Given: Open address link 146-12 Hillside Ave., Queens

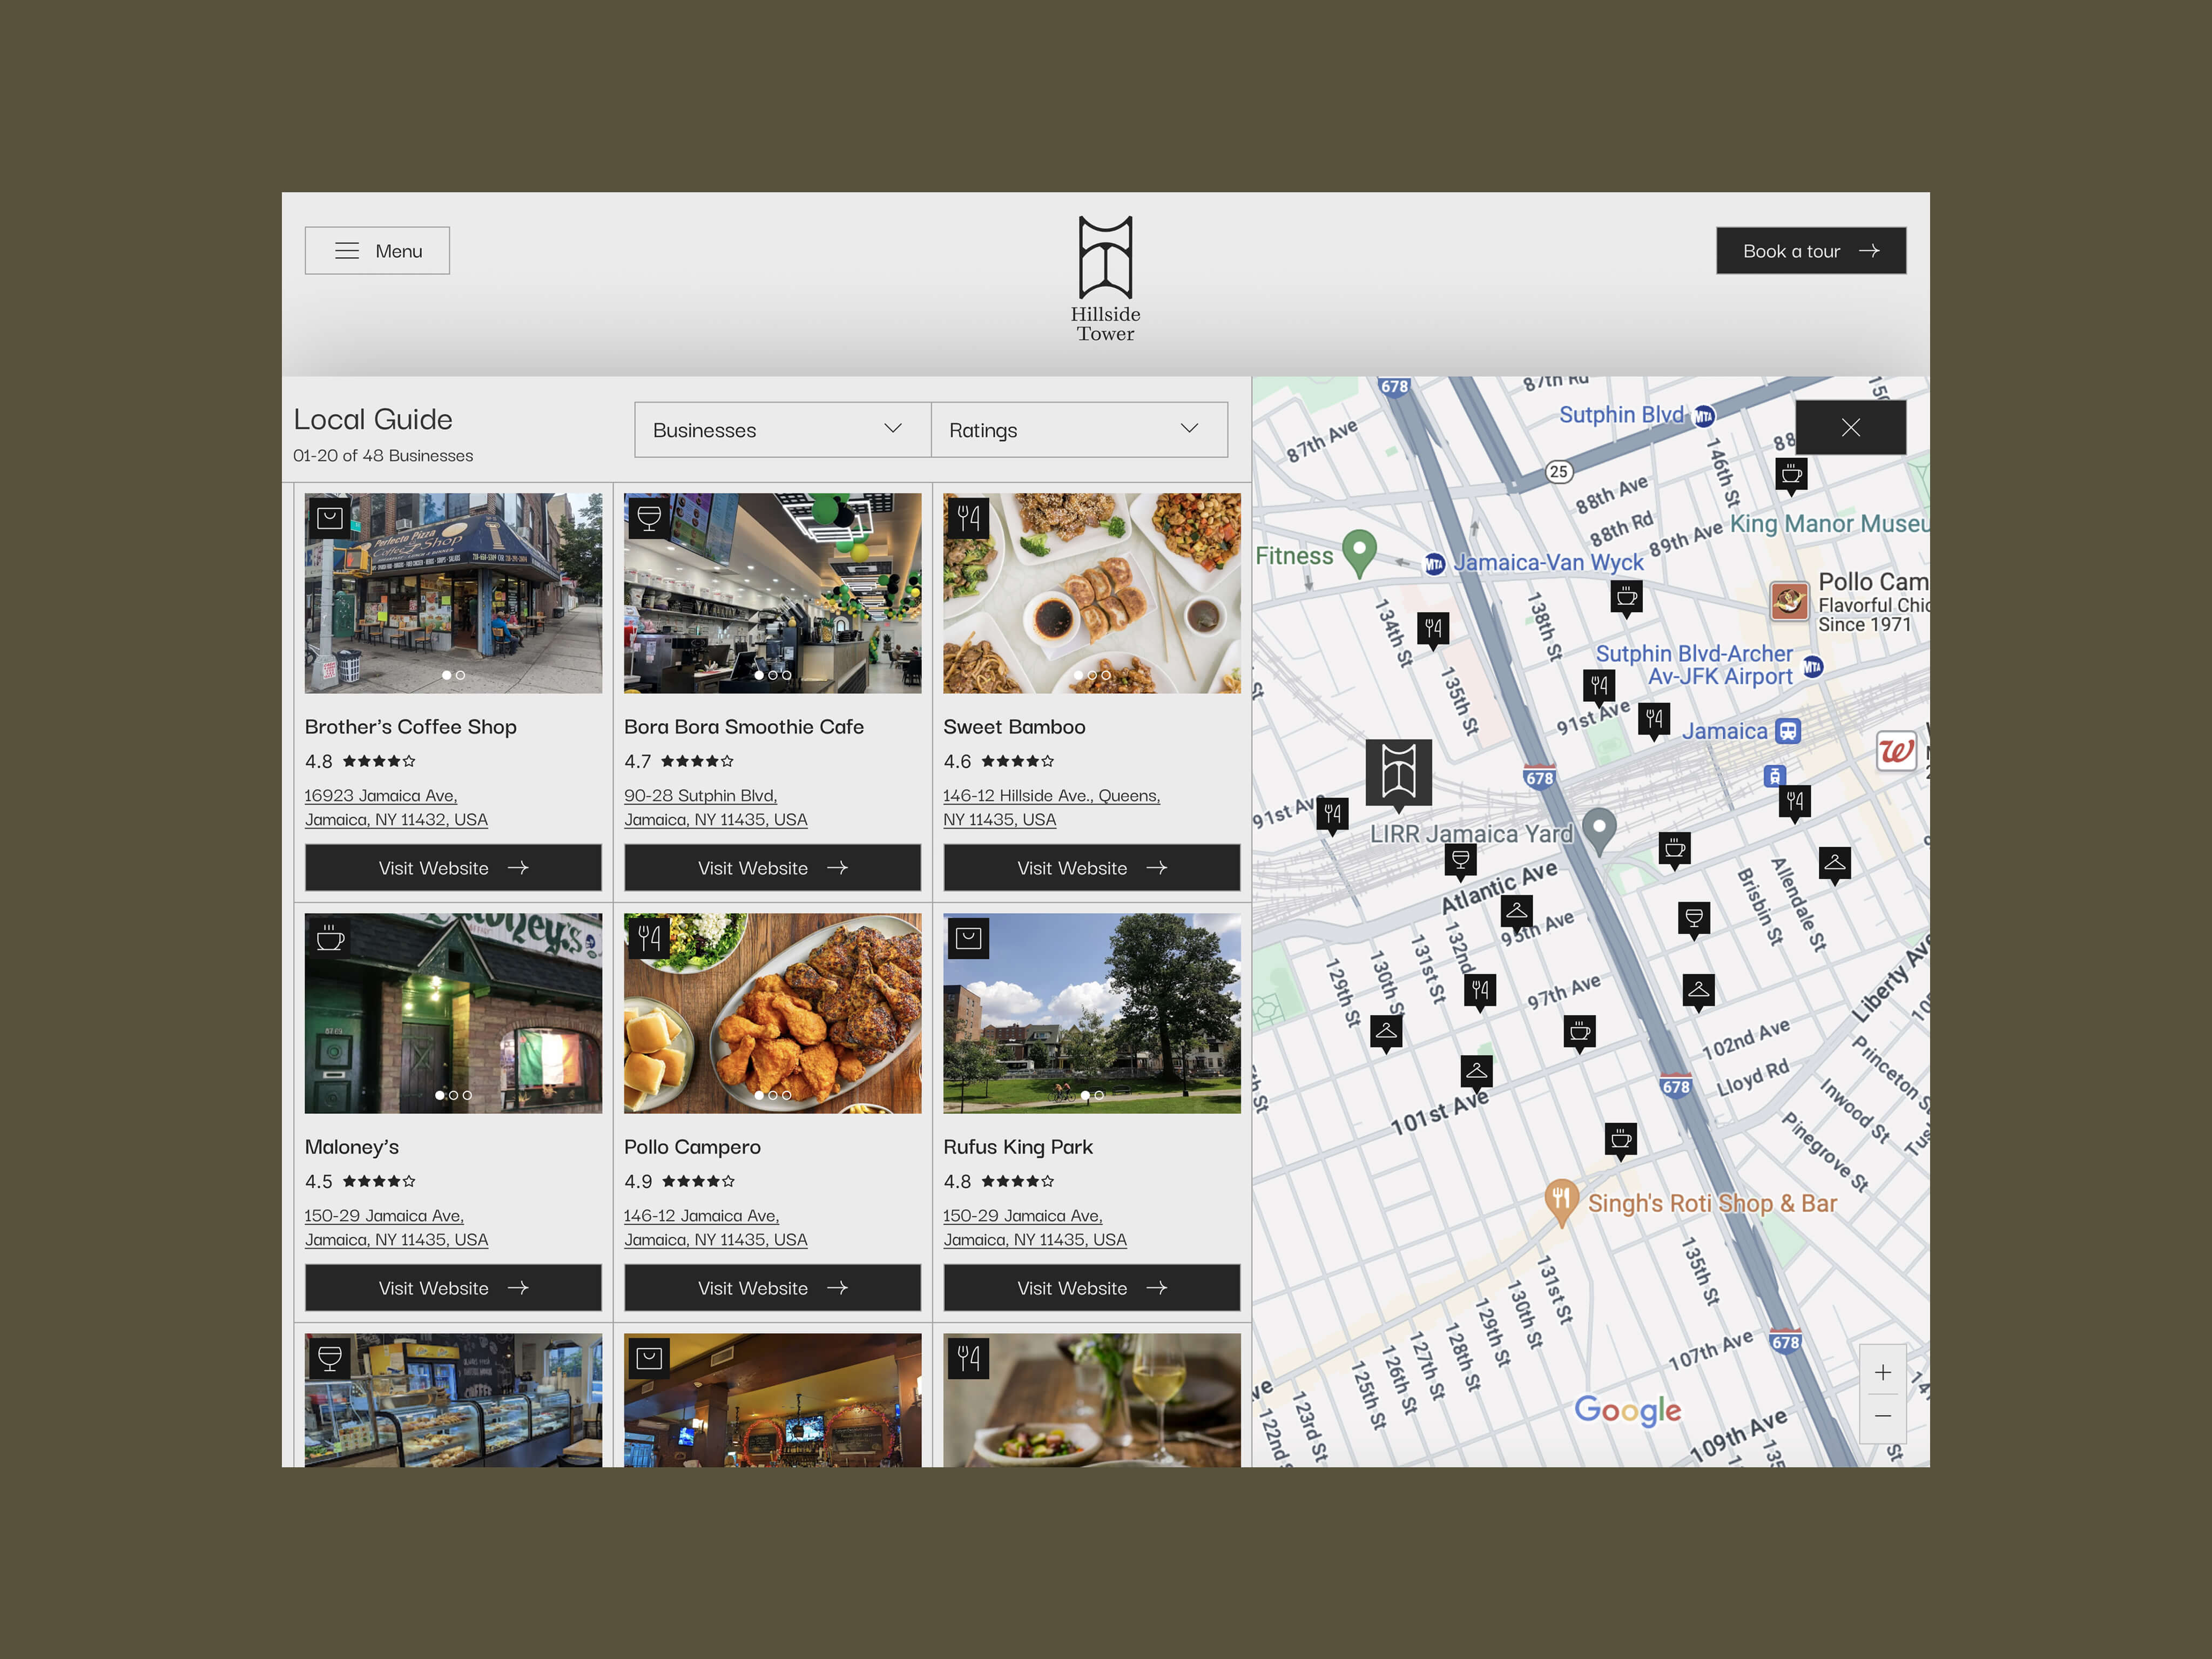Looking at the screenshot, I should [1051, 807].
